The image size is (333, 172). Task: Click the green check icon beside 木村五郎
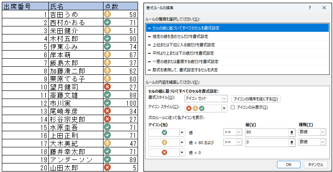tap(108, 39)
